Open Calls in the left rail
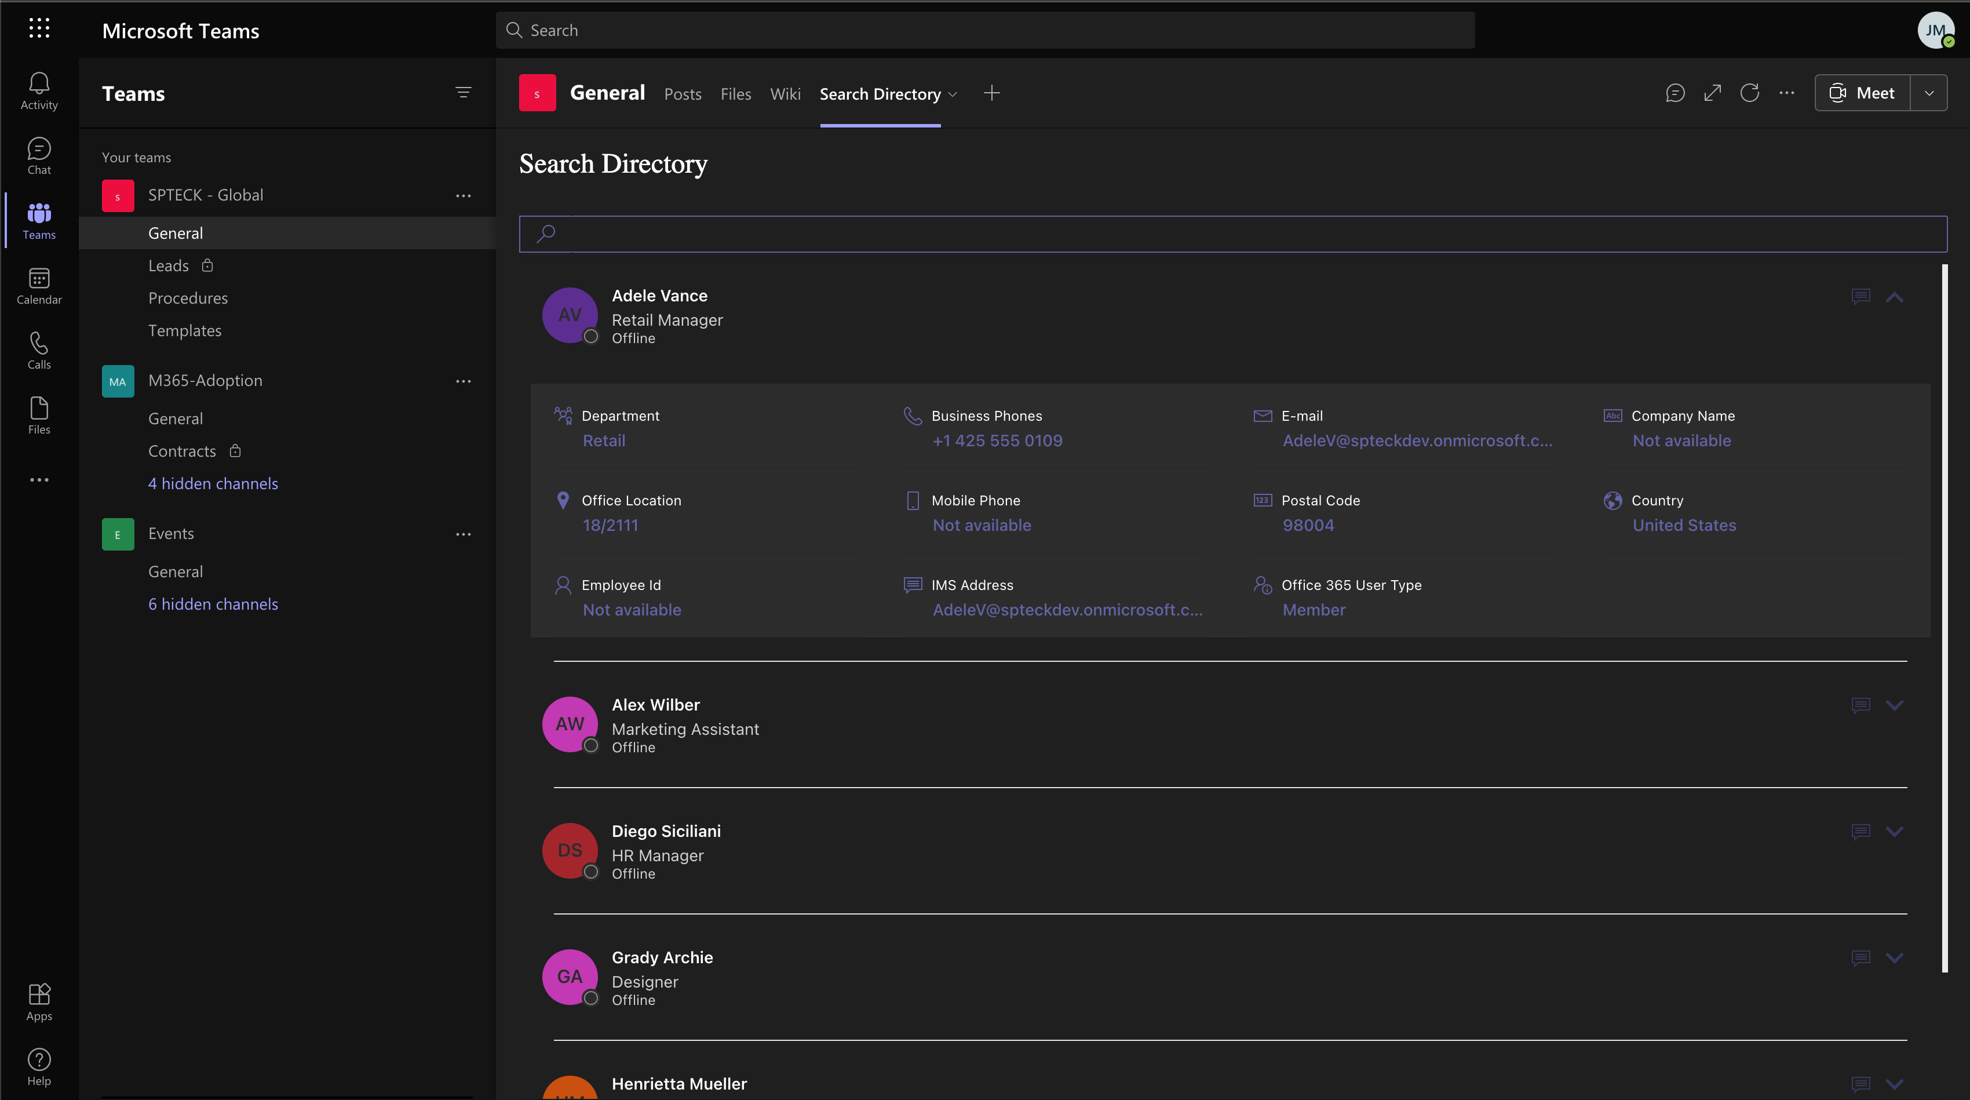This screenshot has width=1970, height=1100. 39,351
